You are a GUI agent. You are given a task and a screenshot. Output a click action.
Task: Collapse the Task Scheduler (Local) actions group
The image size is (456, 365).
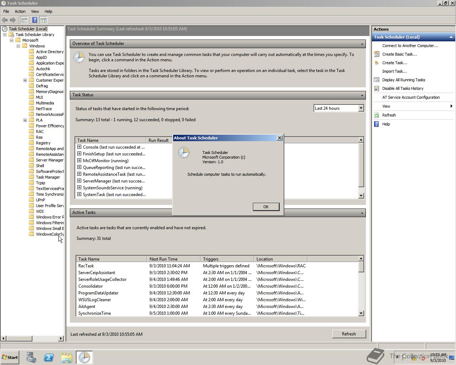[x=451, y=37]
